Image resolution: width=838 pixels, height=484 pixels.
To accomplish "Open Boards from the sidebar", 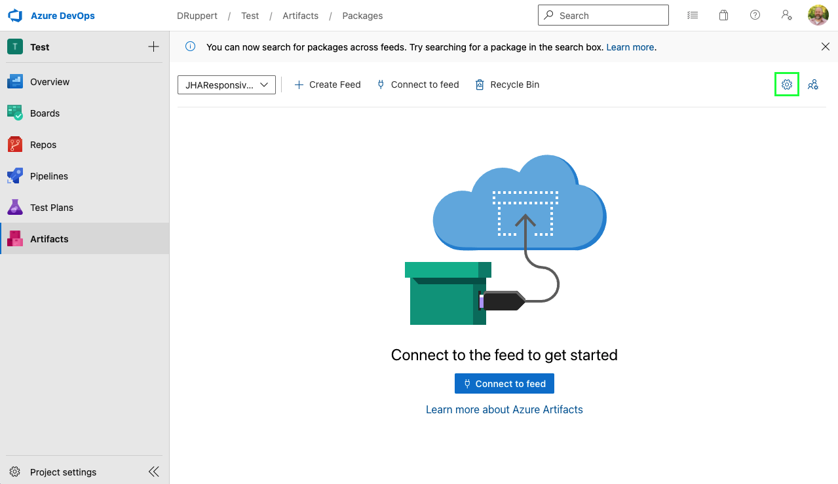I will [45, 113].
